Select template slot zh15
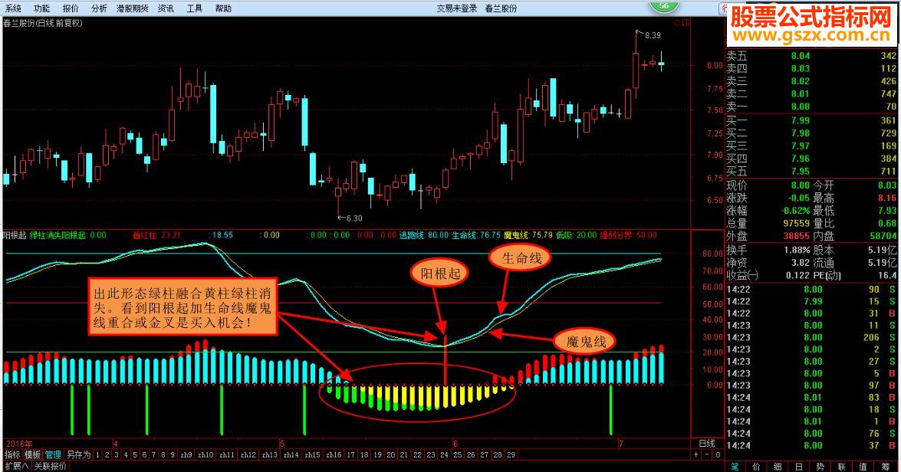This screenshot has width=901, height=472. pos(312,454)
